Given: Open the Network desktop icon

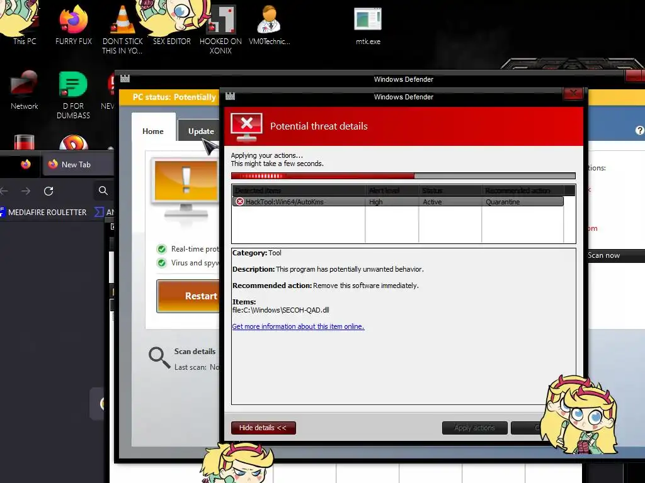Looking at the screenshot, I should coord(25,91).
